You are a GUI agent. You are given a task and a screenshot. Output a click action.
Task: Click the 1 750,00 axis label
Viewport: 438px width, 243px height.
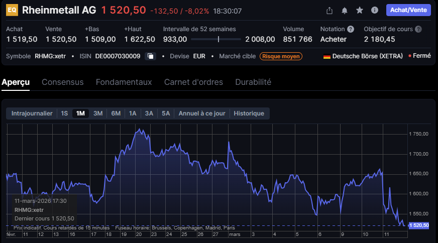tap(418, 134)
